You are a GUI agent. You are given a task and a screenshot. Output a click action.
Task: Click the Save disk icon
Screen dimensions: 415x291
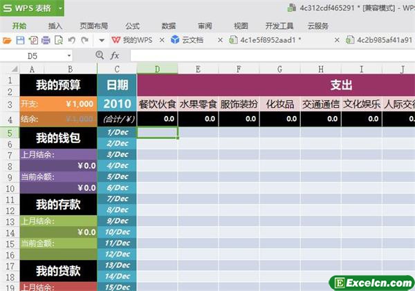tap(20, 40)
